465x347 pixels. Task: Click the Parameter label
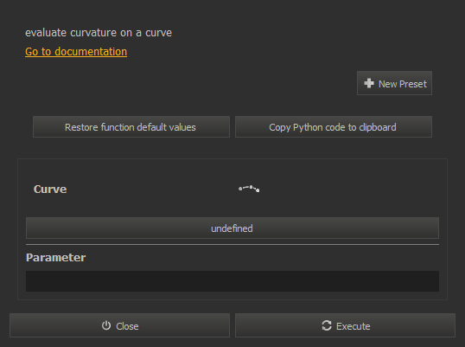tap(56, 257)
